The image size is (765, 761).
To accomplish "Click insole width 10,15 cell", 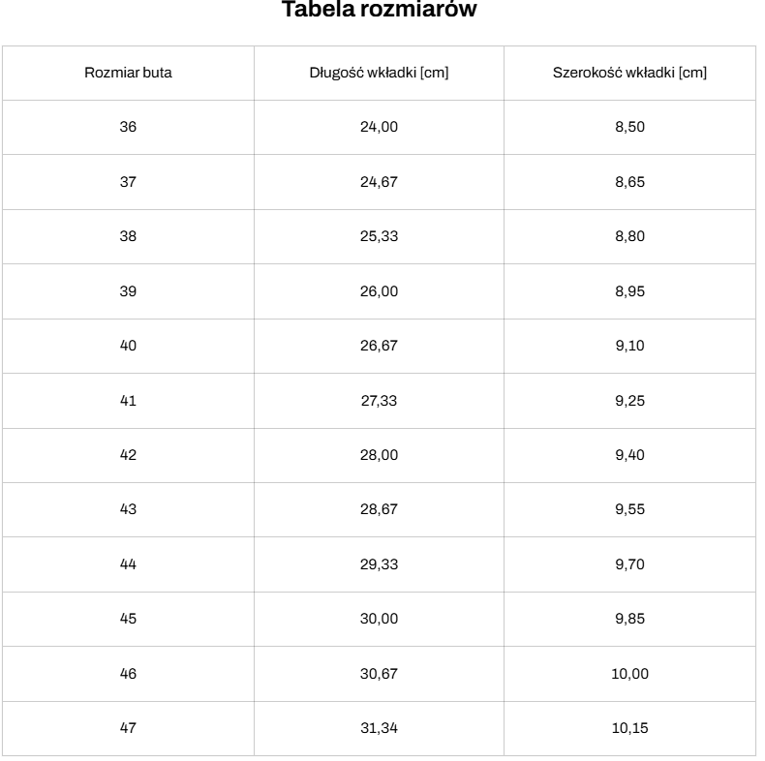I will (629, 728).
